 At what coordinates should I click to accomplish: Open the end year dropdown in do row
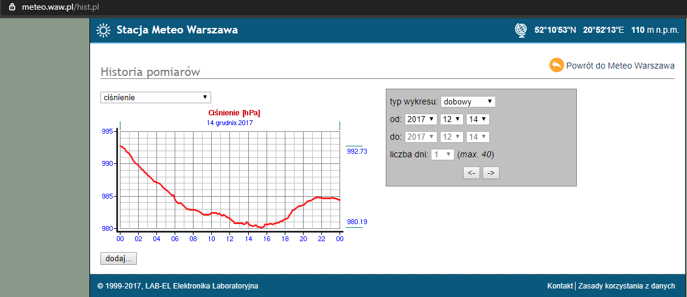[x=421, y=137]
